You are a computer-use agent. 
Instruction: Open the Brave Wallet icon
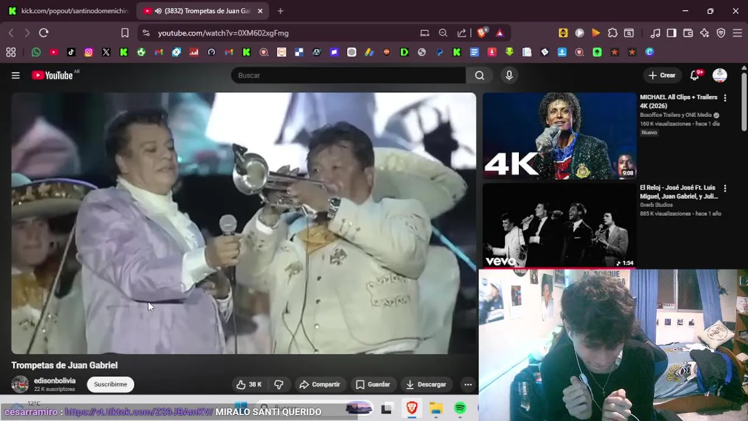click(x=688, y=33)
